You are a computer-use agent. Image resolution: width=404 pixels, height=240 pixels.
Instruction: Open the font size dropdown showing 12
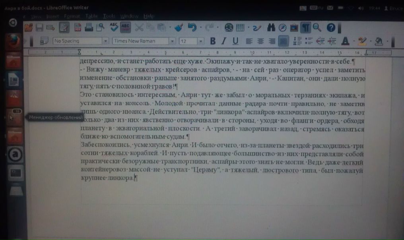[x=201, y=41]
